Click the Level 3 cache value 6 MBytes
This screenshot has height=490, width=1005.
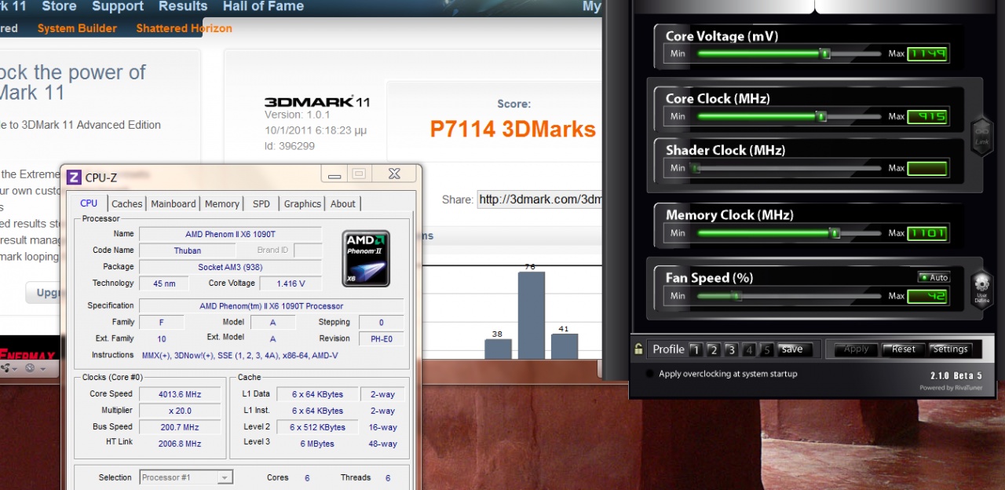coord(317,444)
